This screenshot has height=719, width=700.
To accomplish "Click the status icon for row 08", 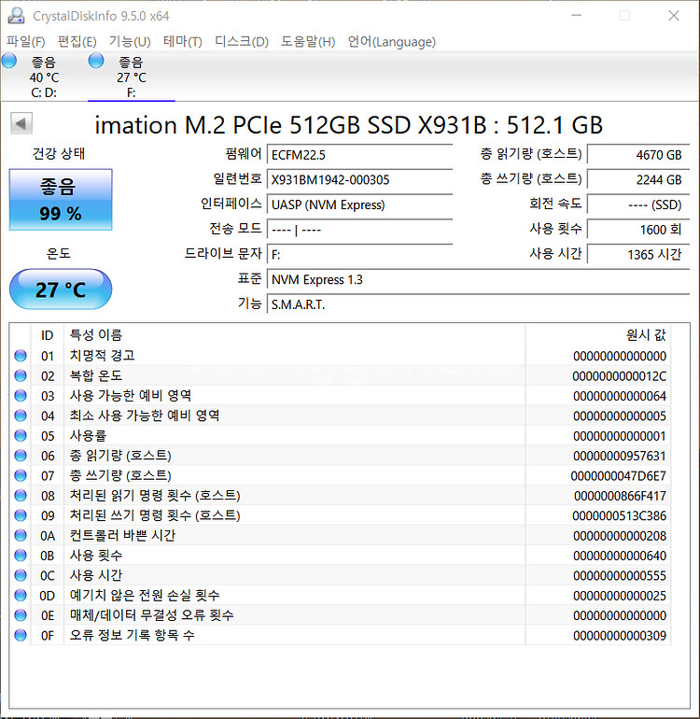I will click(21, 495).
